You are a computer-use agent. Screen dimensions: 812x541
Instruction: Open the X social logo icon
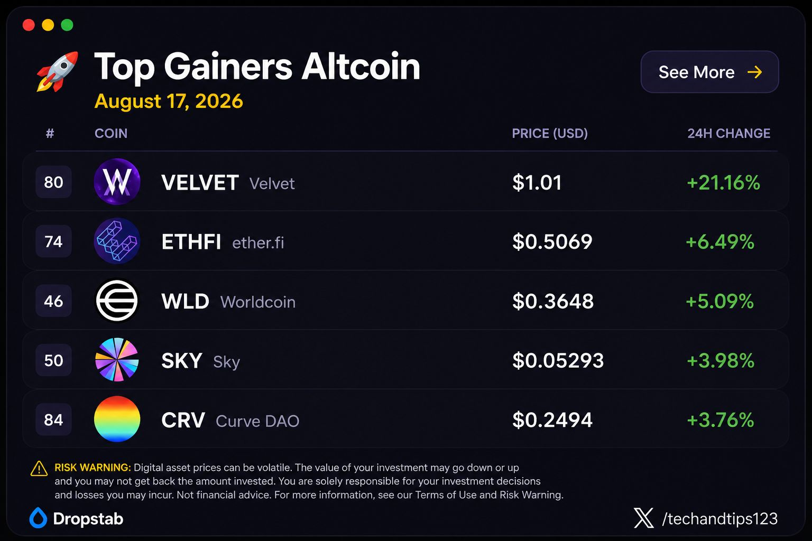click(x=643, y=518)
